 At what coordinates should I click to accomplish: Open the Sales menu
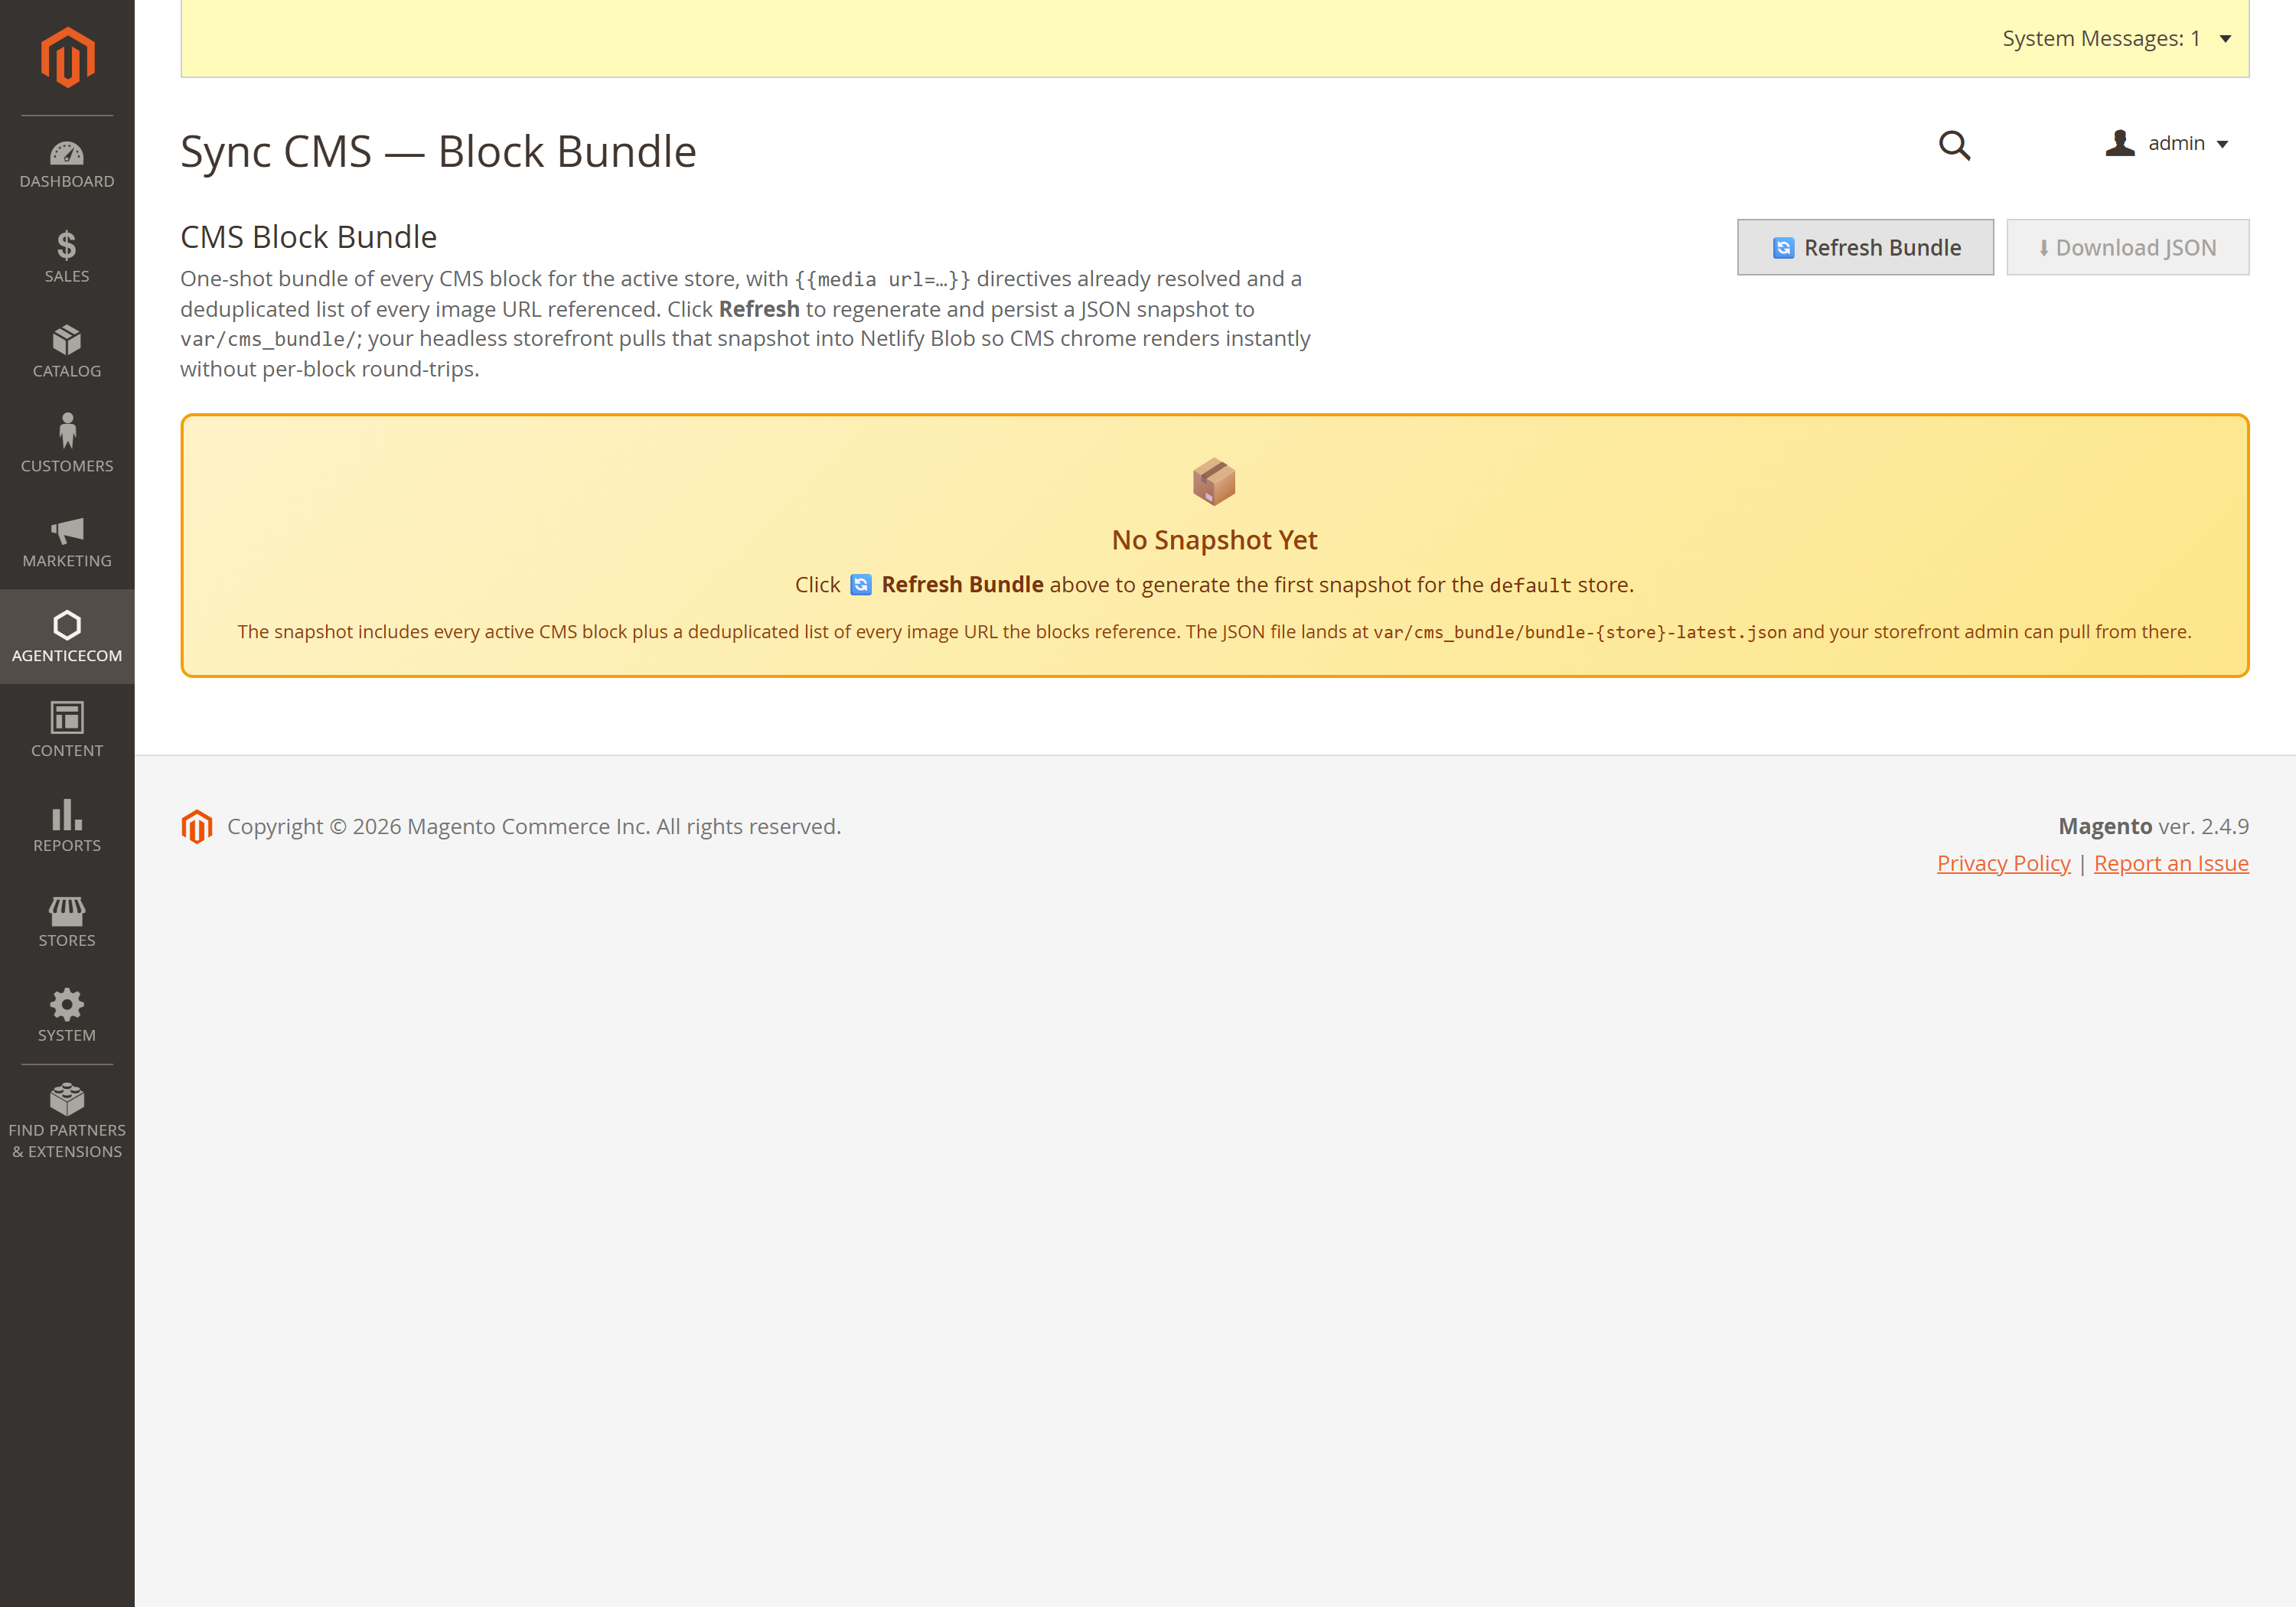67,258
